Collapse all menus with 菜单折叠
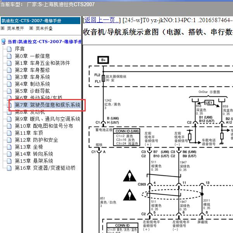This screenshot has width=233, height=233. point(44,28)
